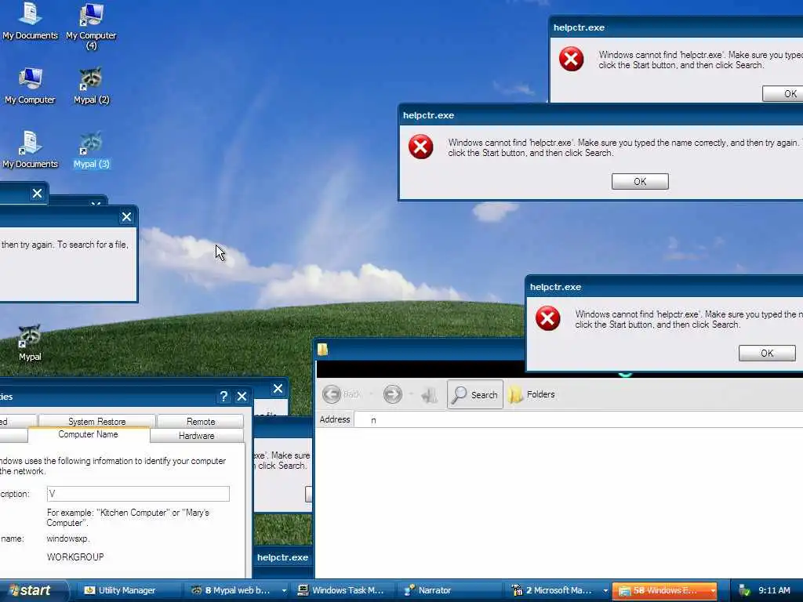The width and height of the screenshot is (803, 602).
Task: Open the Start menu
Action: (34, 590)
